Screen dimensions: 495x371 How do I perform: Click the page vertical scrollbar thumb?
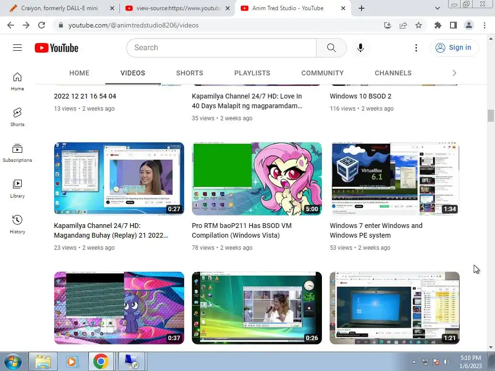pos(490,115)
